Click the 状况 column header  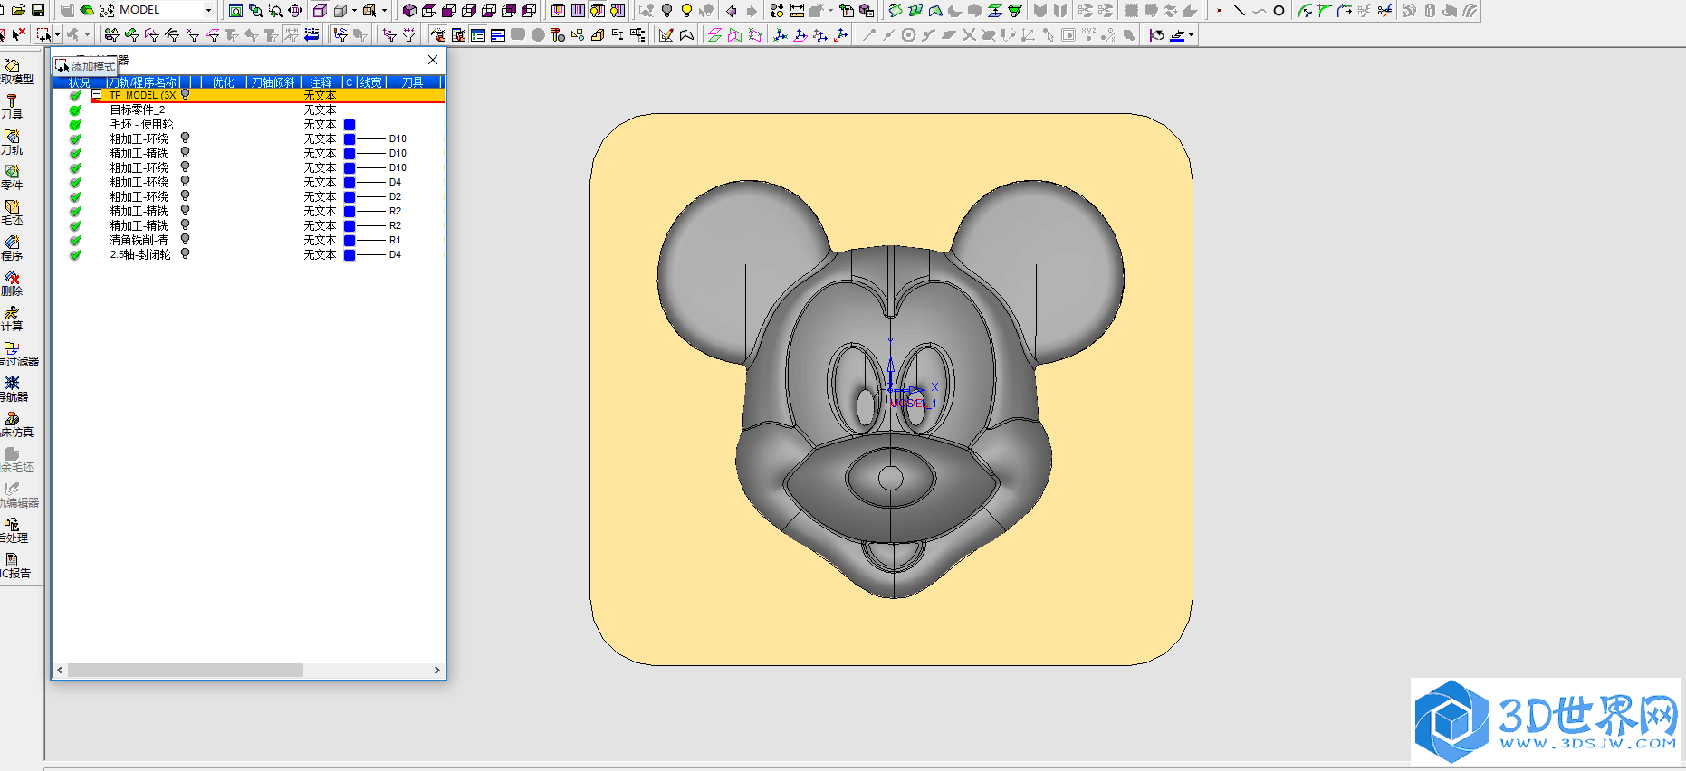click(x=80, y=82)
